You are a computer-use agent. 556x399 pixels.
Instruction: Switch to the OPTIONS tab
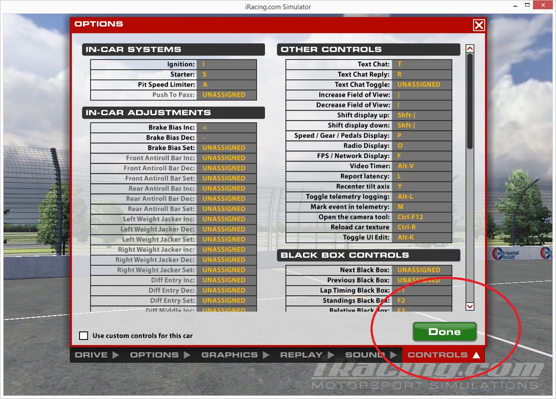point(160,355)
